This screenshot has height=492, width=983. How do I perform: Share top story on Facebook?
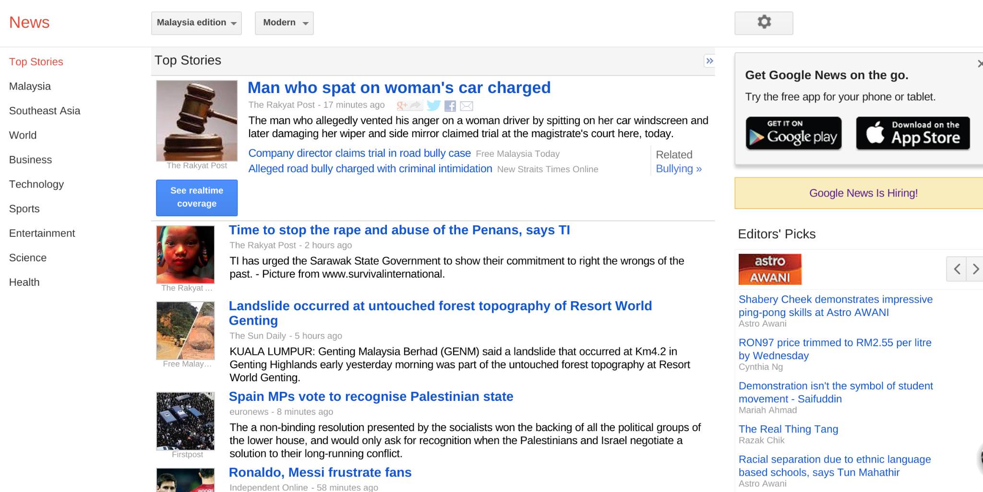450,106
